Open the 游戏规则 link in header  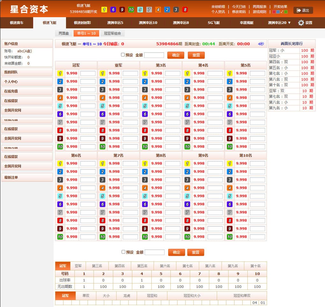click(x=259, y=12)
